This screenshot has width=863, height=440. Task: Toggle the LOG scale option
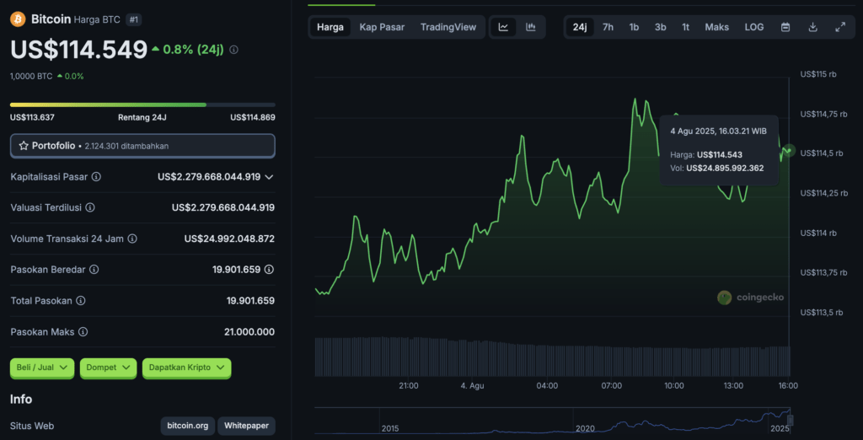754,27
